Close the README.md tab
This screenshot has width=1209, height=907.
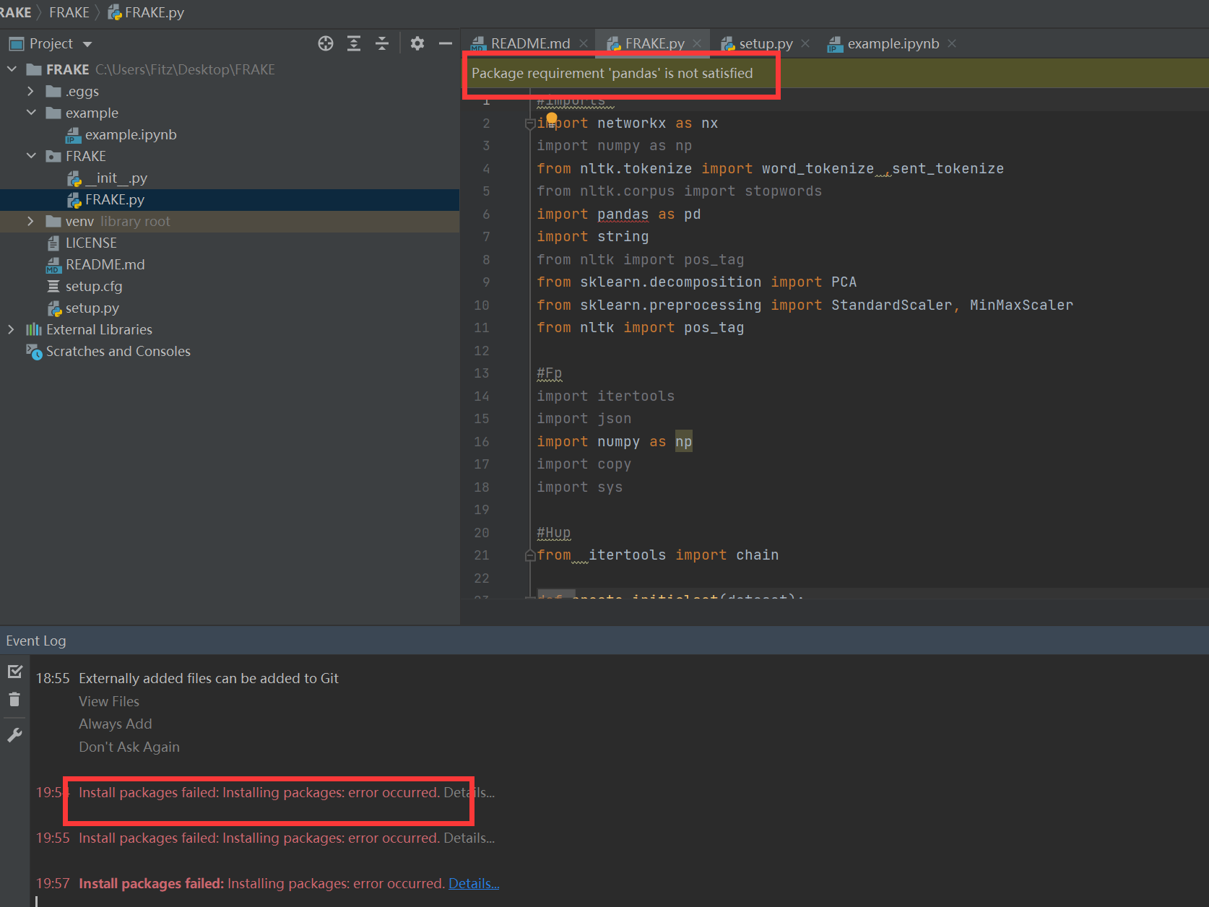(584, 43)
